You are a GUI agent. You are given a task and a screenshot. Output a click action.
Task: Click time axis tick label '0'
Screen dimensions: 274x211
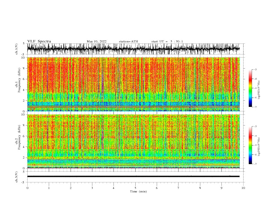pyautogui.click(x=27, y=188)
